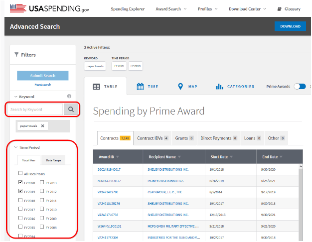Click the Filters funnel icon
The image size is (312, 242).
pos(16,54)
